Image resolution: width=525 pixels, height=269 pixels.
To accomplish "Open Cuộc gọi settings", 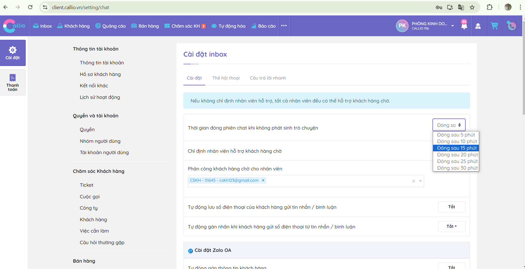I will point(90,197).
